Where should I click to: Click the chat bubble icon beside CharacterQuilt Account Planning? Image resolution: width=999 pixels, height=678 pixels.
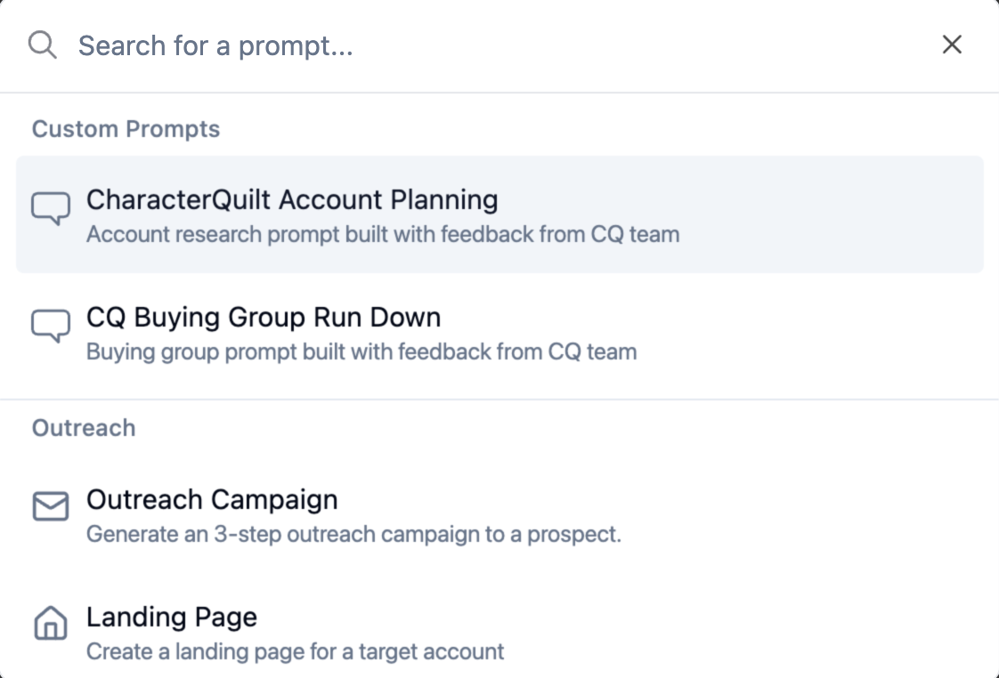[x=51, y=209]
